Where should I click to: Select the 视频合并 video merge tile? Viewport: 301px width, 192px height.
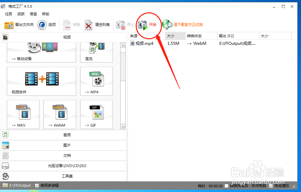[41, 81]
